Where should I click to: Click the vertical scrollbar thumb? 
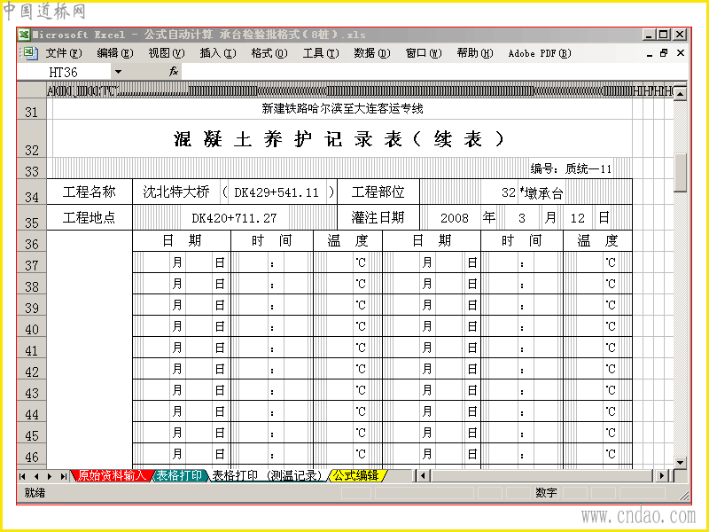point(680,172)
